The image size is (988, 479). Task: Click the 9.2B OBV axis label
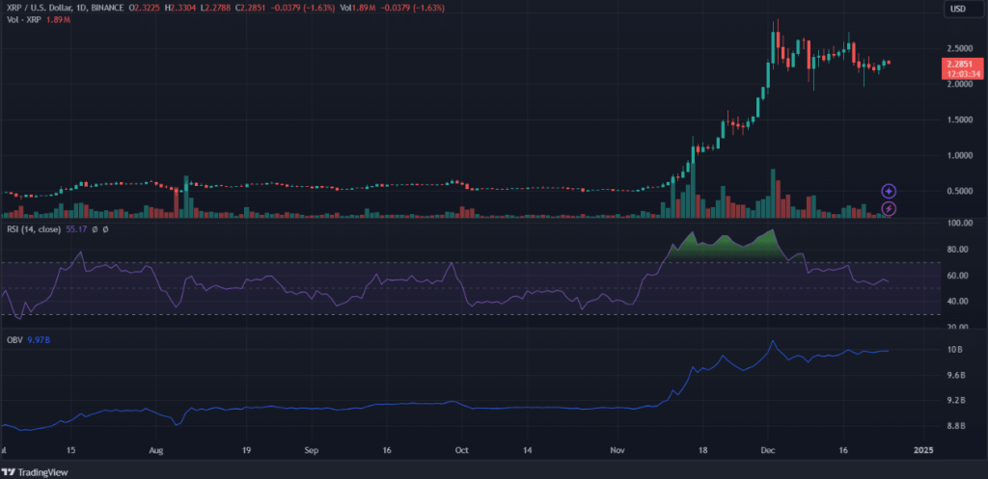(x=954, y=400)
